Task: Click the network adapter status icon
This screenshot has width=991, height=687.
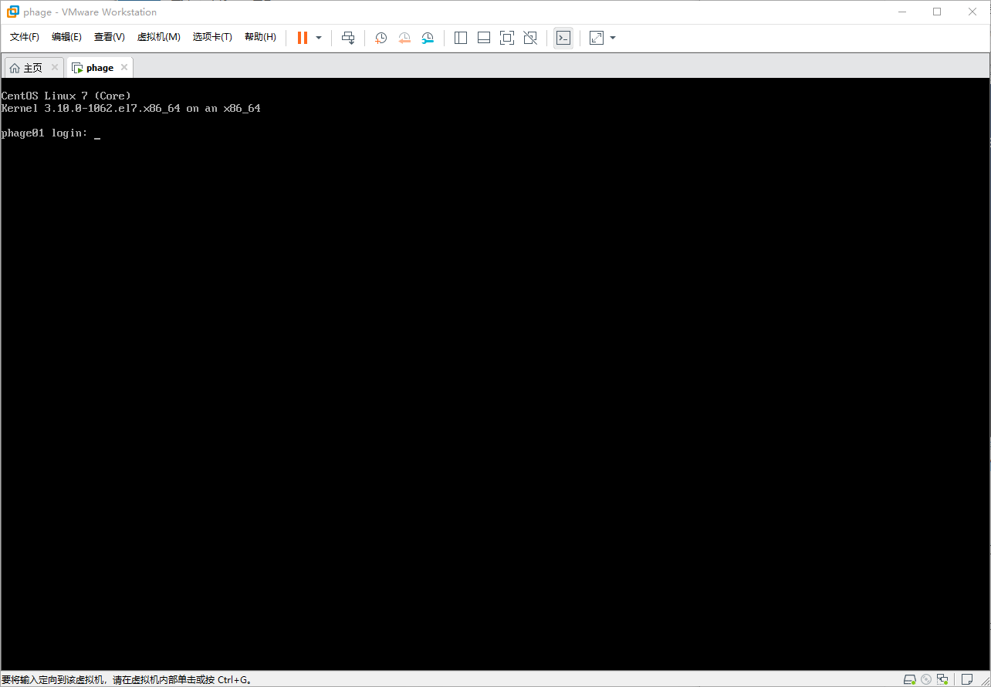Action: (x=942, y=679)
